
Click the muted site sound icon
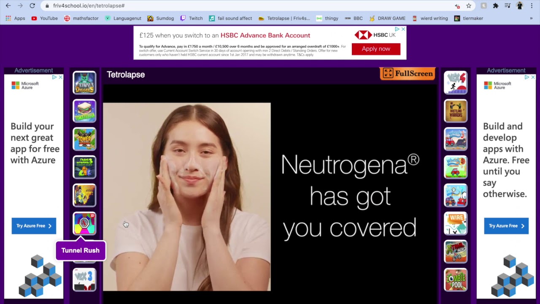pos(457,6)
